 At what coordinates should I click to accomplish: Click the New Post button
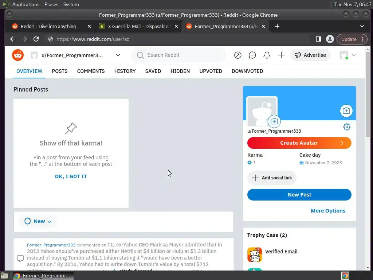[299, 195]
